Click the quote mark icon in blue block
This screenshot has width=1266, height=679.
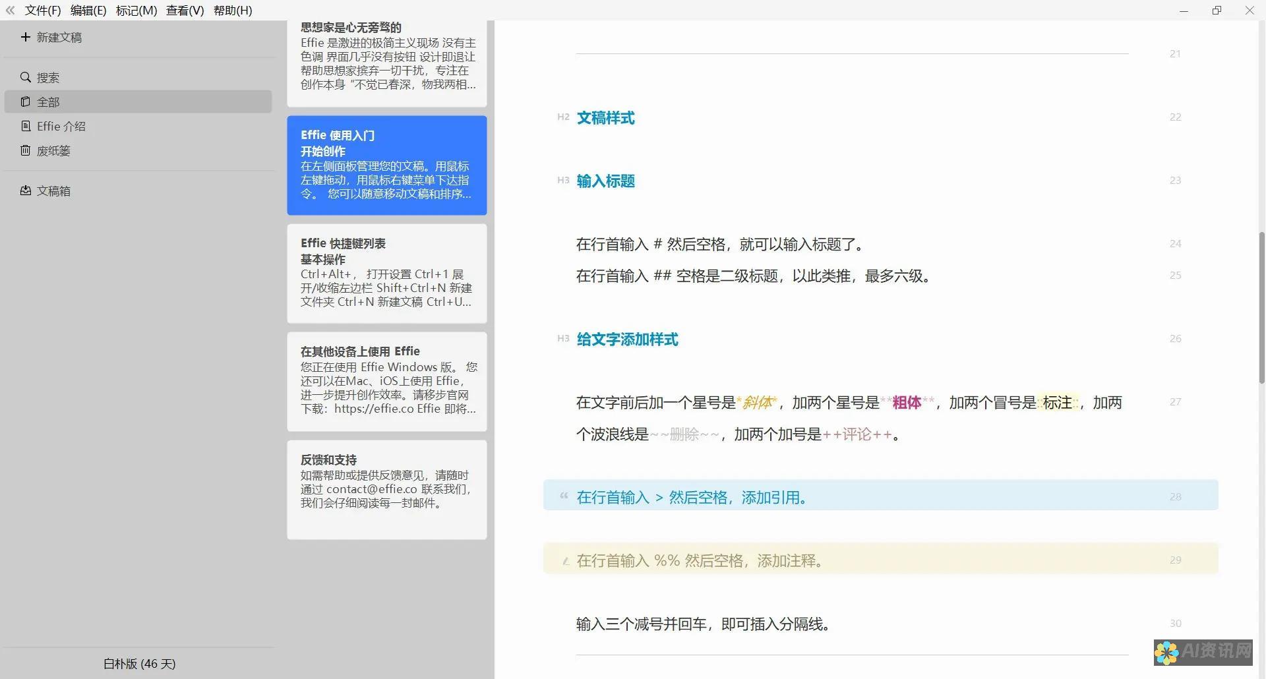pos(563,496)
